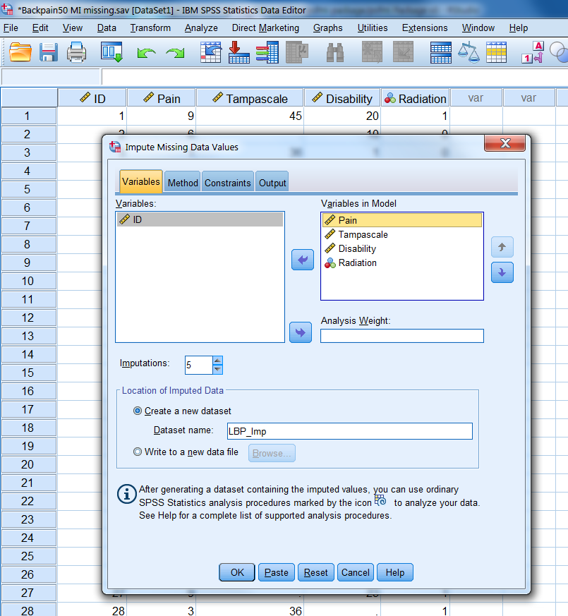
Task: Open the Direct Marketing menu
Action: (265, 28)
